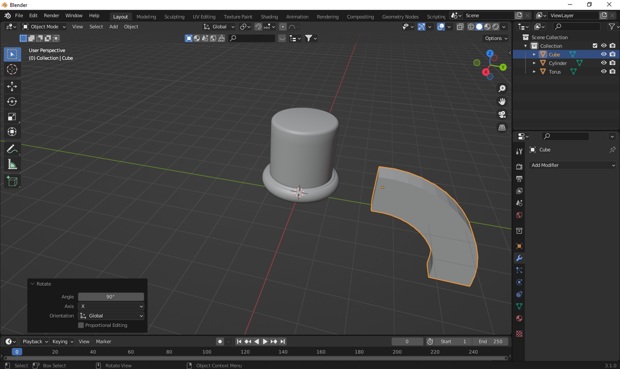Open the Object Data properties tab

[x=519, y=306]
